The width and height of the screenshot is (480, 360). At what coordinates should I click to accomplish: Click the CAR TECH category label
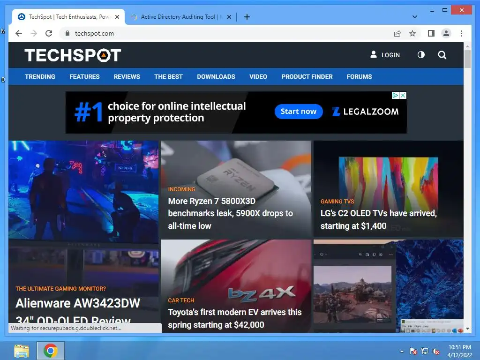(181, 300)
